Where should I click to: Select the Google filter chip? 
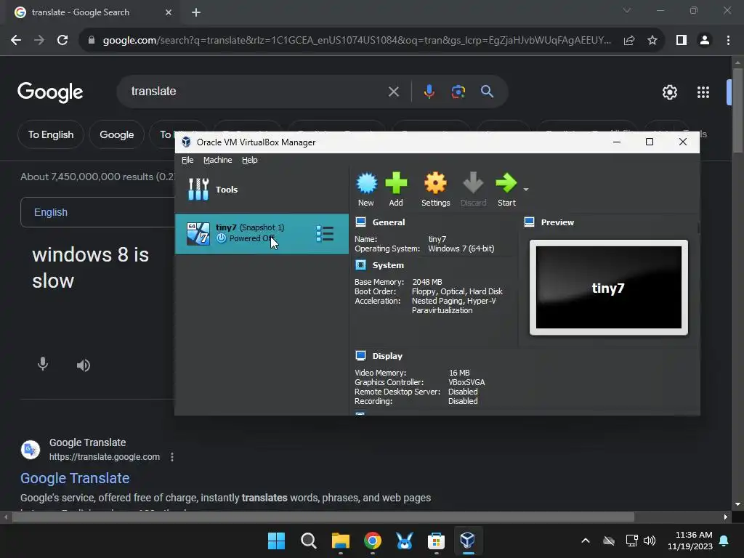click(x=117, y=134)
